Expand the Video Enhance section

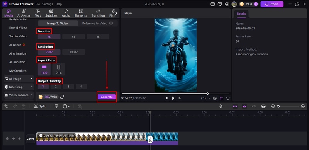[x=19, y=95]
